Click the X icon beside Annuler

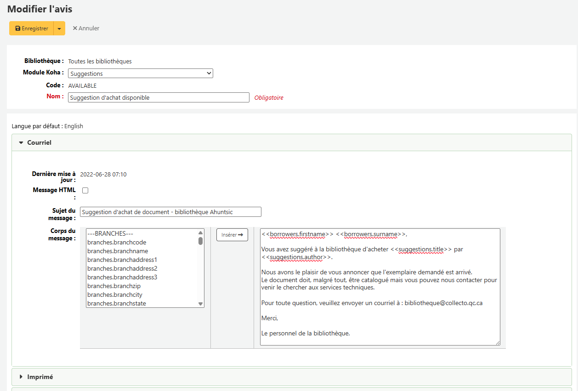click(75, 28)
